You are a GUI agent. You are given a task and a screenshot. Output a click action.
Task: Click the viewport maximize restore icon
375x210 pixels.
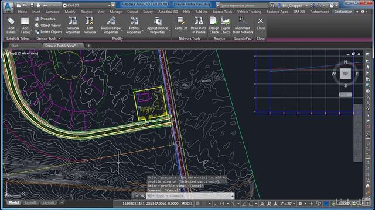[x=353, y=54]
